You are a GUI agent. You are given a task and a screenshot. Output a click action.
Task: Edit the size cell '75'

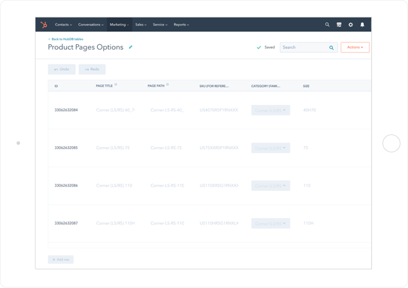(x=305, y=147)
